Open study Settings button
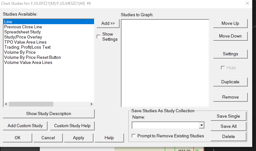Screen dimensions: 256x151 [230, 54]
